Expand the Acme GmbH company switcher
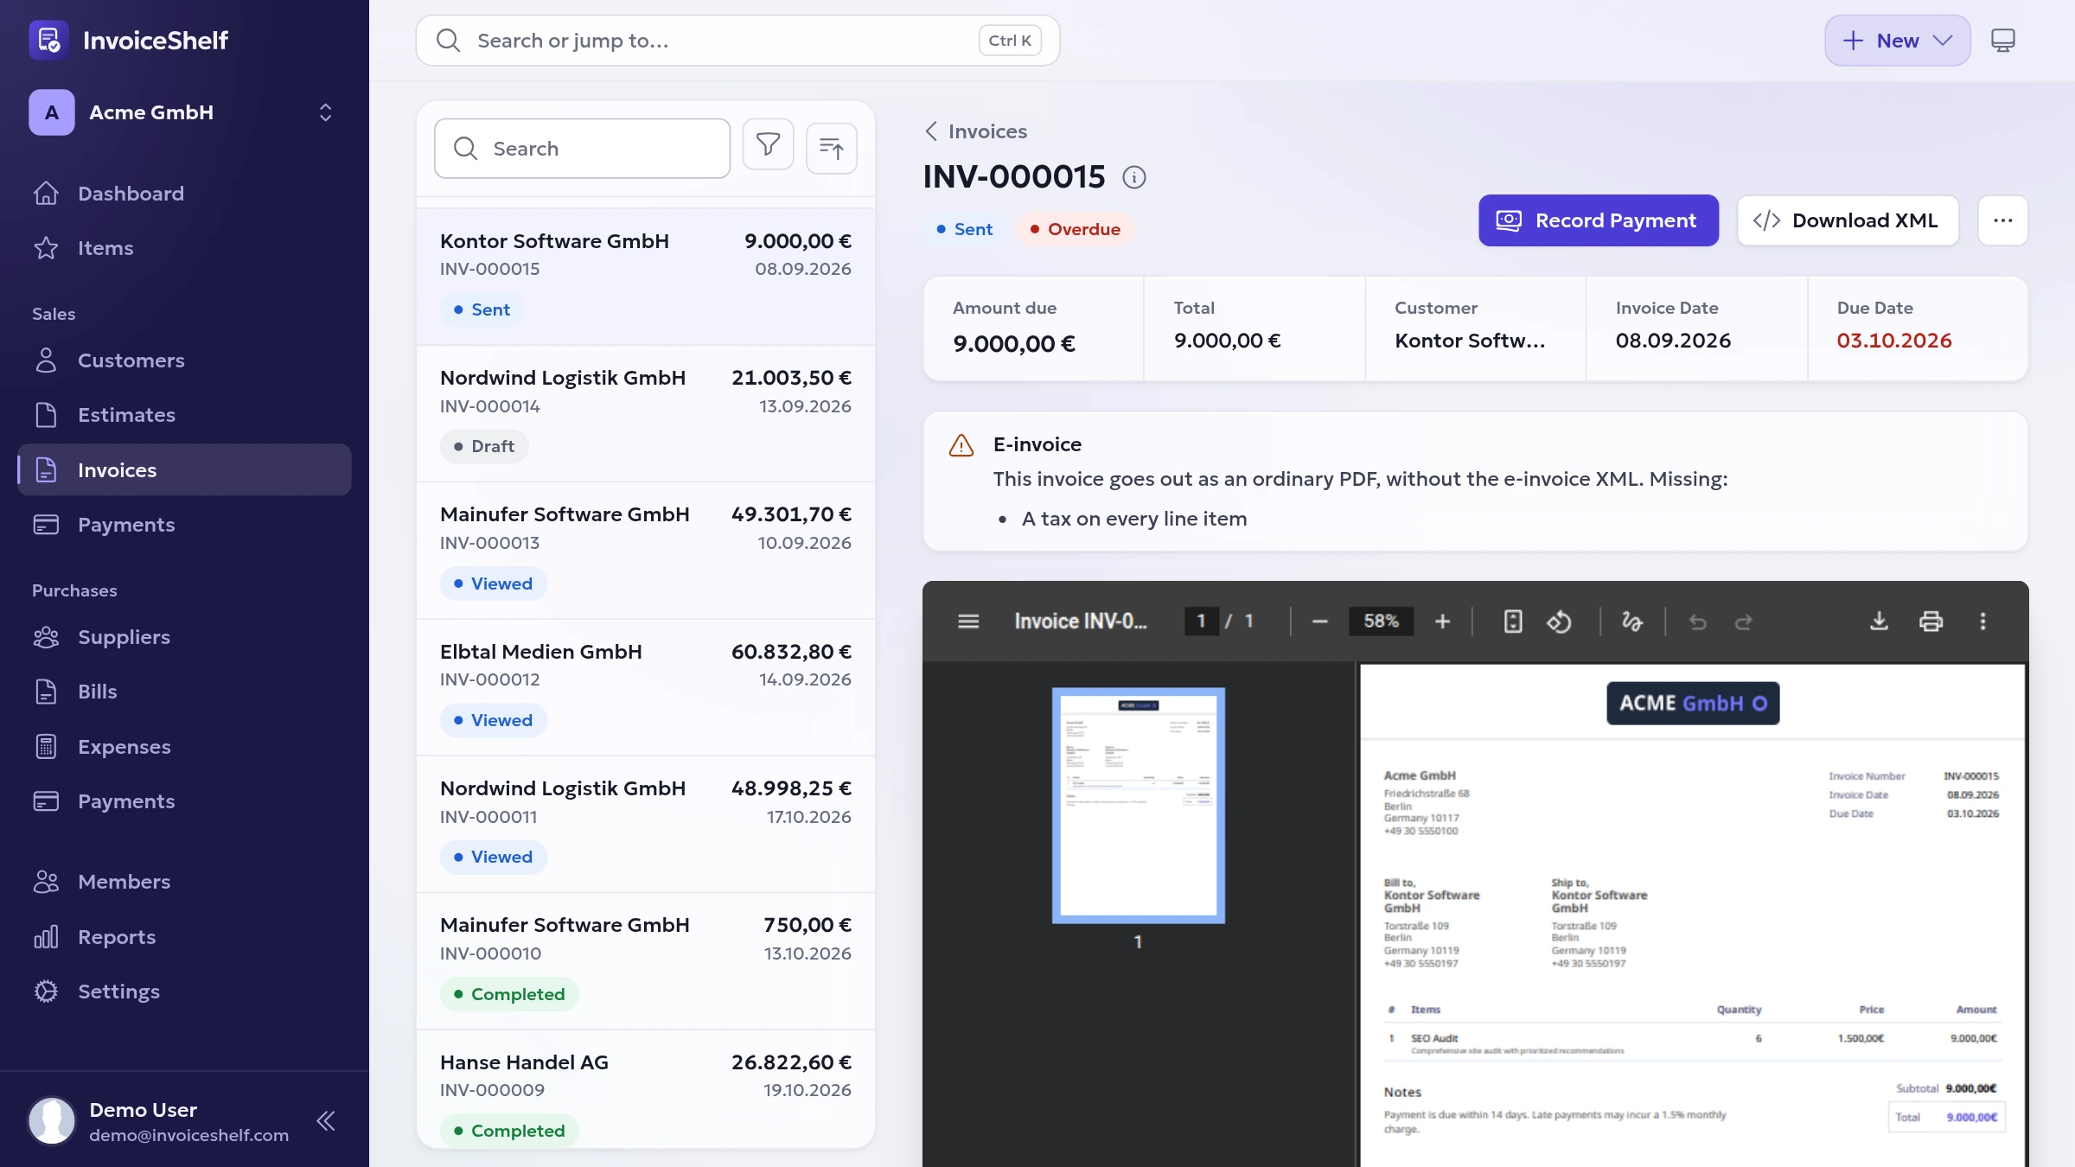The image size is (2075, 1167). tap(184, 112)
